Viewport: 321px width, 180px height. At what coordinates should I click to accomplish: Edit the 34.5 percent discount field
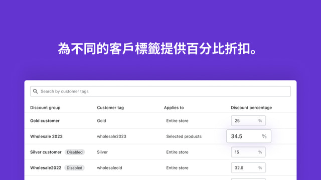[249, 136]
